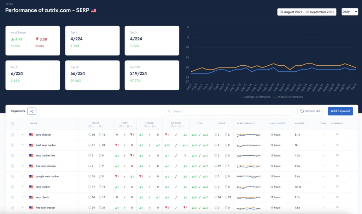Click the share icon next to Keywords
The image size is (362, 214).
coord(32,111)
